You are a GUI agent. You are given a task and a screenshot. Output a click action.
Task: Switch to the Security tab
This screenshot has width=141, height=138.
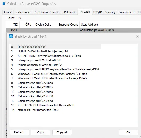tap(110, 12)
